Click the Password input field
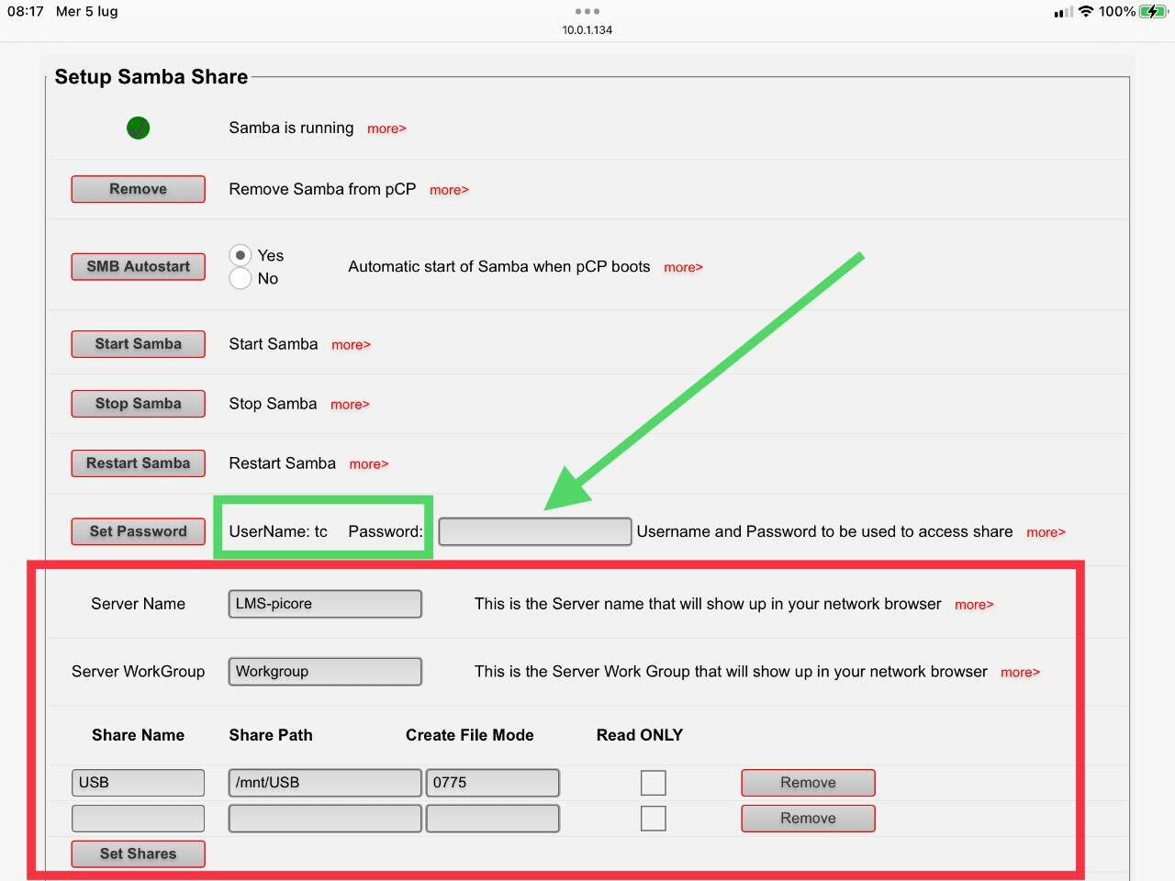Viewport: 1175px width, 881px height. point(535,531)
